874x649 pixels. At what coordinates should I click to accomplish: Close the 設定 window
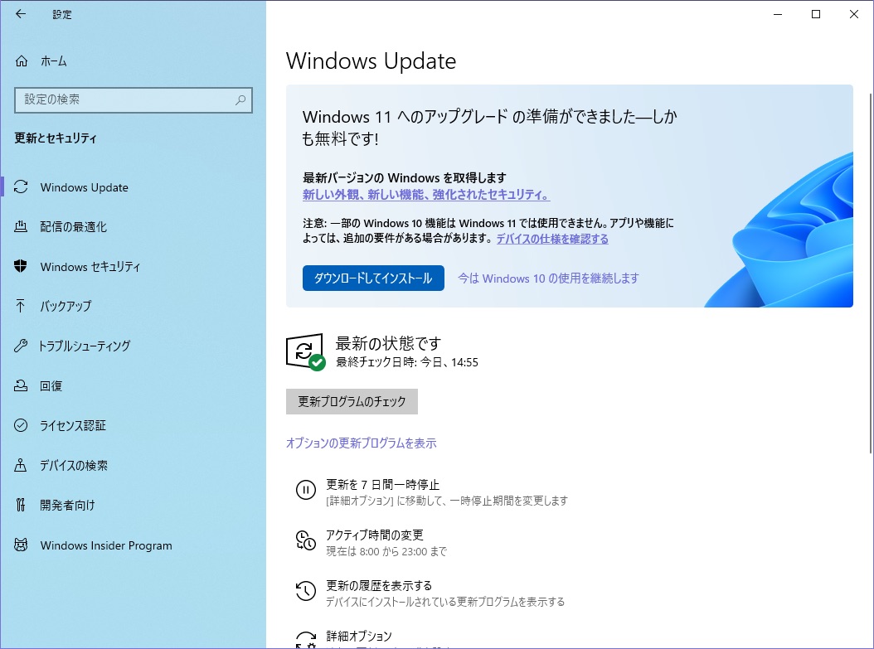click(854, 14)
